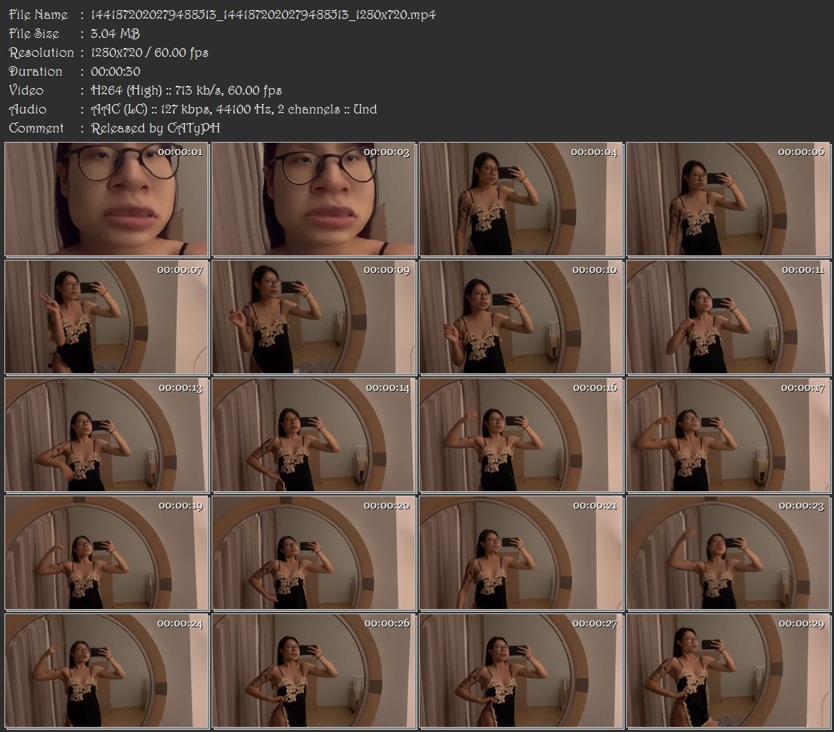This screenshot has height=732, width=834.
Task: Click the H264 video codec line
Action: [186, 90]
